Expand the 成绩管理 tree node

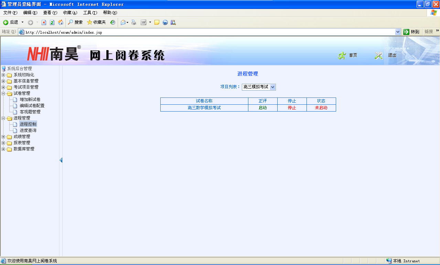[3, 136]
